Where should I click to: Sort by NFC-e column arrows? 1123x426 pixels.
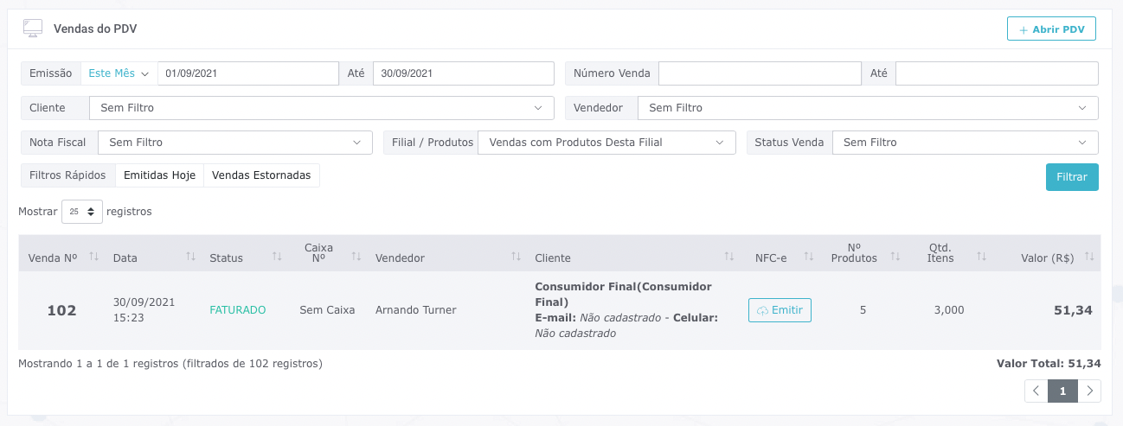pos(810,257)
